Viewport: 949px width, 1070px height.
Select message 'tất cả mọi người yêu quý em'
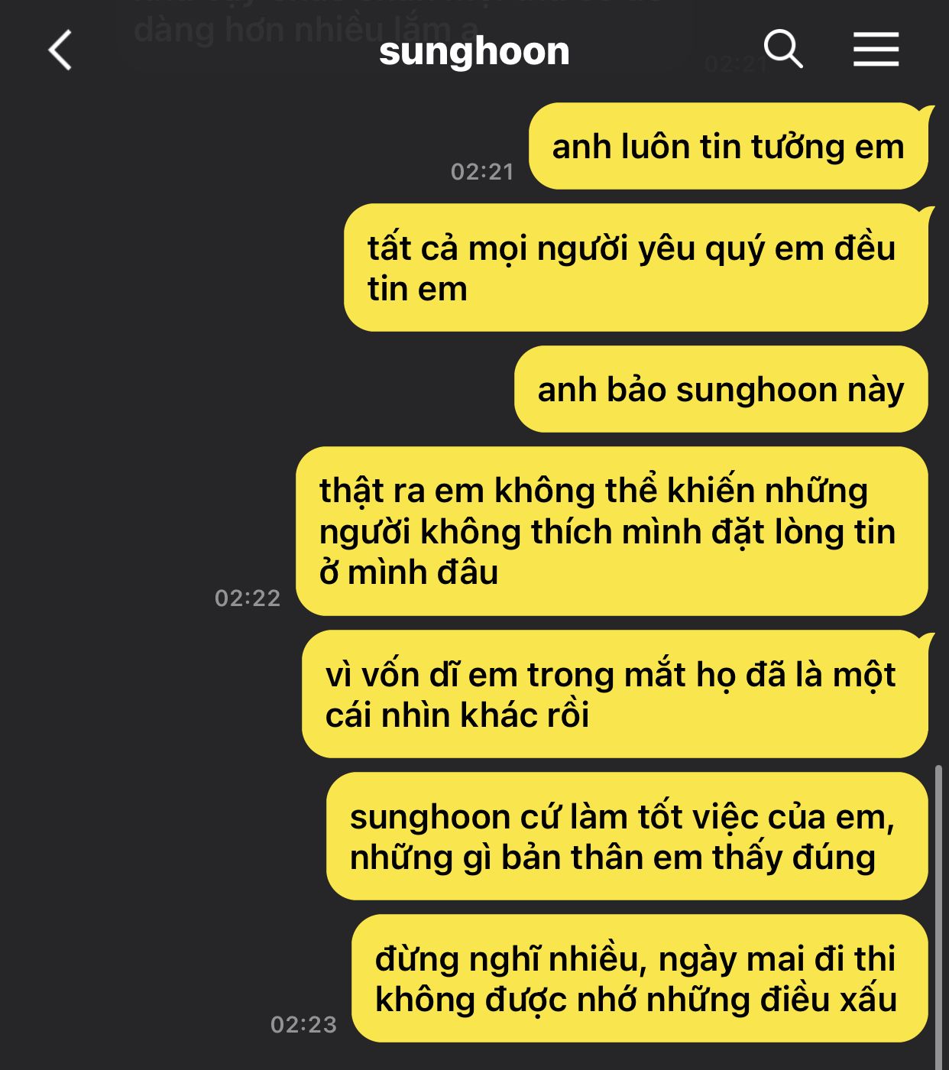pyautogui.click(x=636, y=267)
